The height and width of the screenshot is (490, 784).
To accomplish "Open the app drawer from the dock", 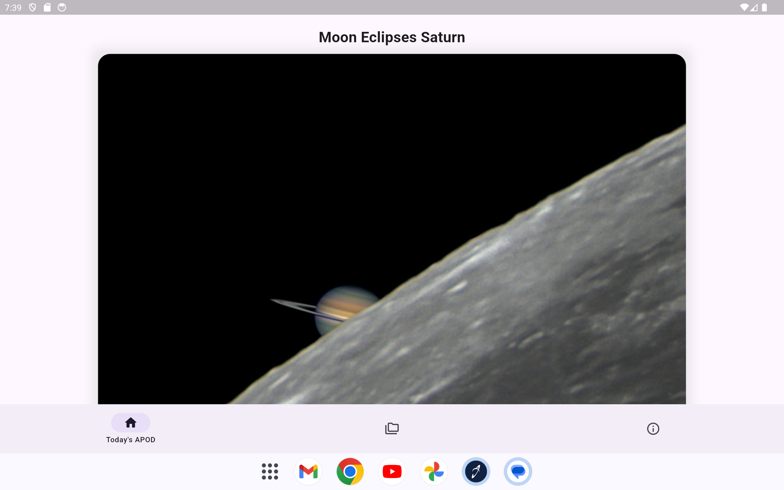I will click(269, 472).
